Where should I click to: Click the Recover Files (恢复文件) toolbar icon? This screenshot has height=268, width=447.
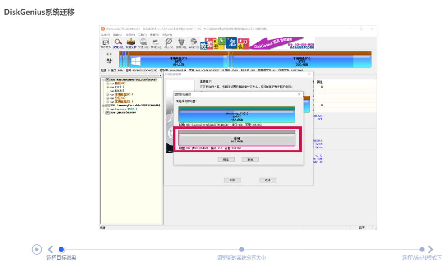(131, 43)
